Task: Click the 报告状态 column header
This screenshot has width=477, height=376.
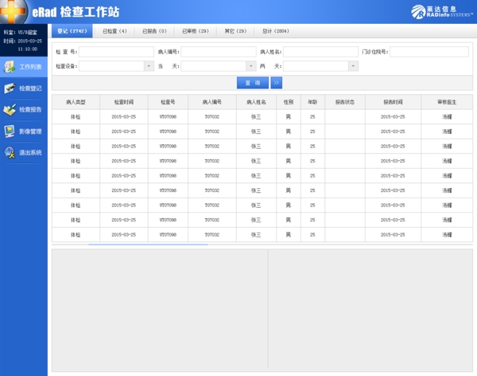Action: [x=345, y=102]
